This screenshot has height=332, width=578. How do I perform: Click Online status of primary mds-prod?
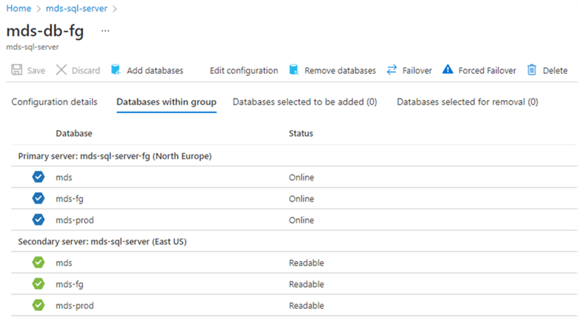coord(302,220)
